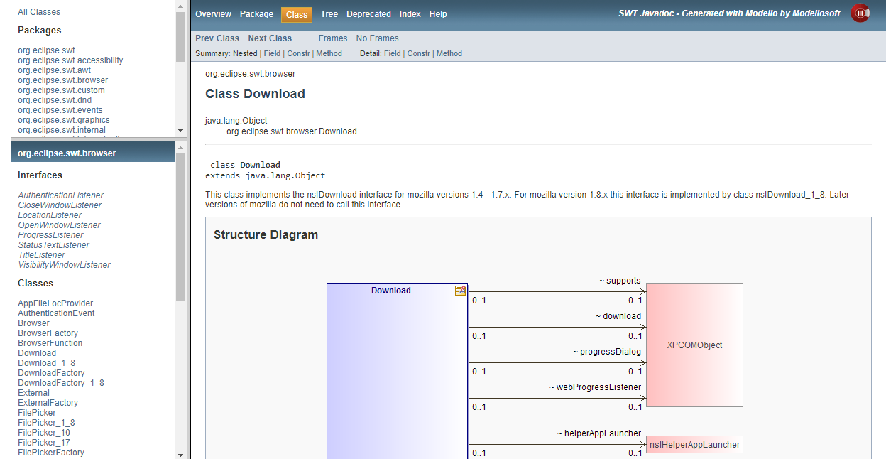
Task: Open ProgressListener interface
Action: pyautogui.click(x=50, y=235)
